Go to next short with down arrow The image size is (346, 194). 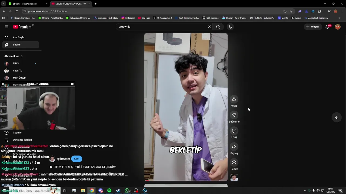[x=337, y=117]
